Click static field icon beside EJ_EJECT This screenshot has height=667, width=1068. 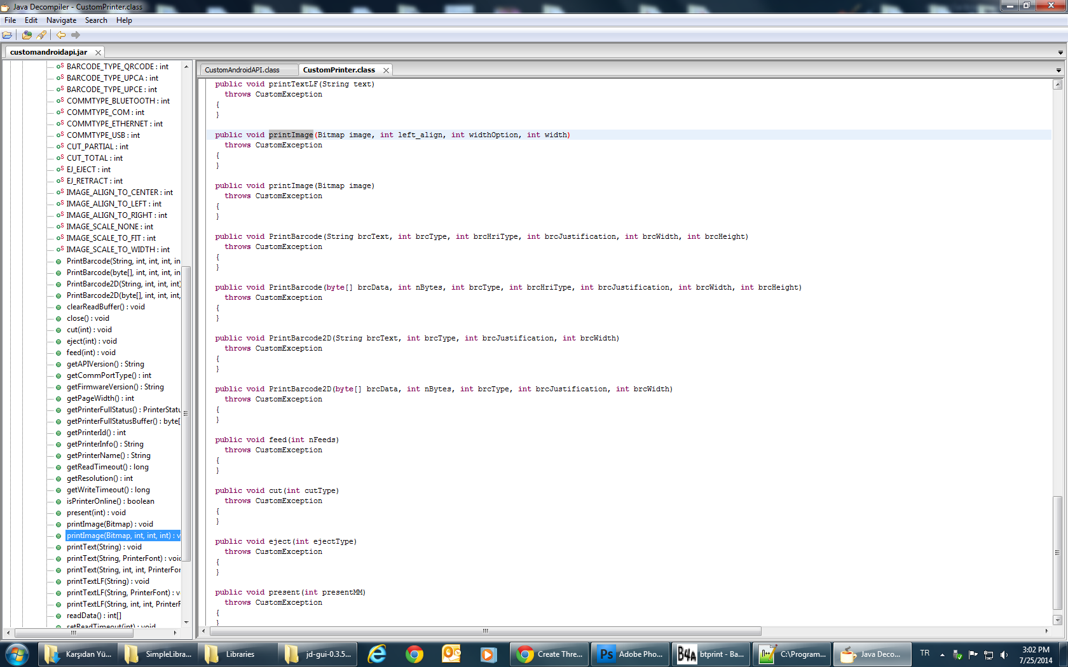pos(60,170)
